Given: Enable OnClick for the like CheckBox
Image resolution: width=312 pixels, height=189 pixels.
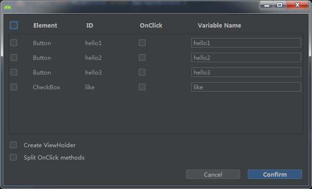Looking at the screenshot, I should 142,87.
